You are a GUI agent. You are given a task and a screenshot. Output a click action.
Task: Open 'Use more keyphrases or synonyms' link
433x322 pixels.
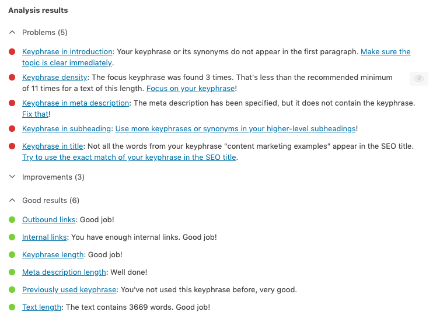(235, 128)
